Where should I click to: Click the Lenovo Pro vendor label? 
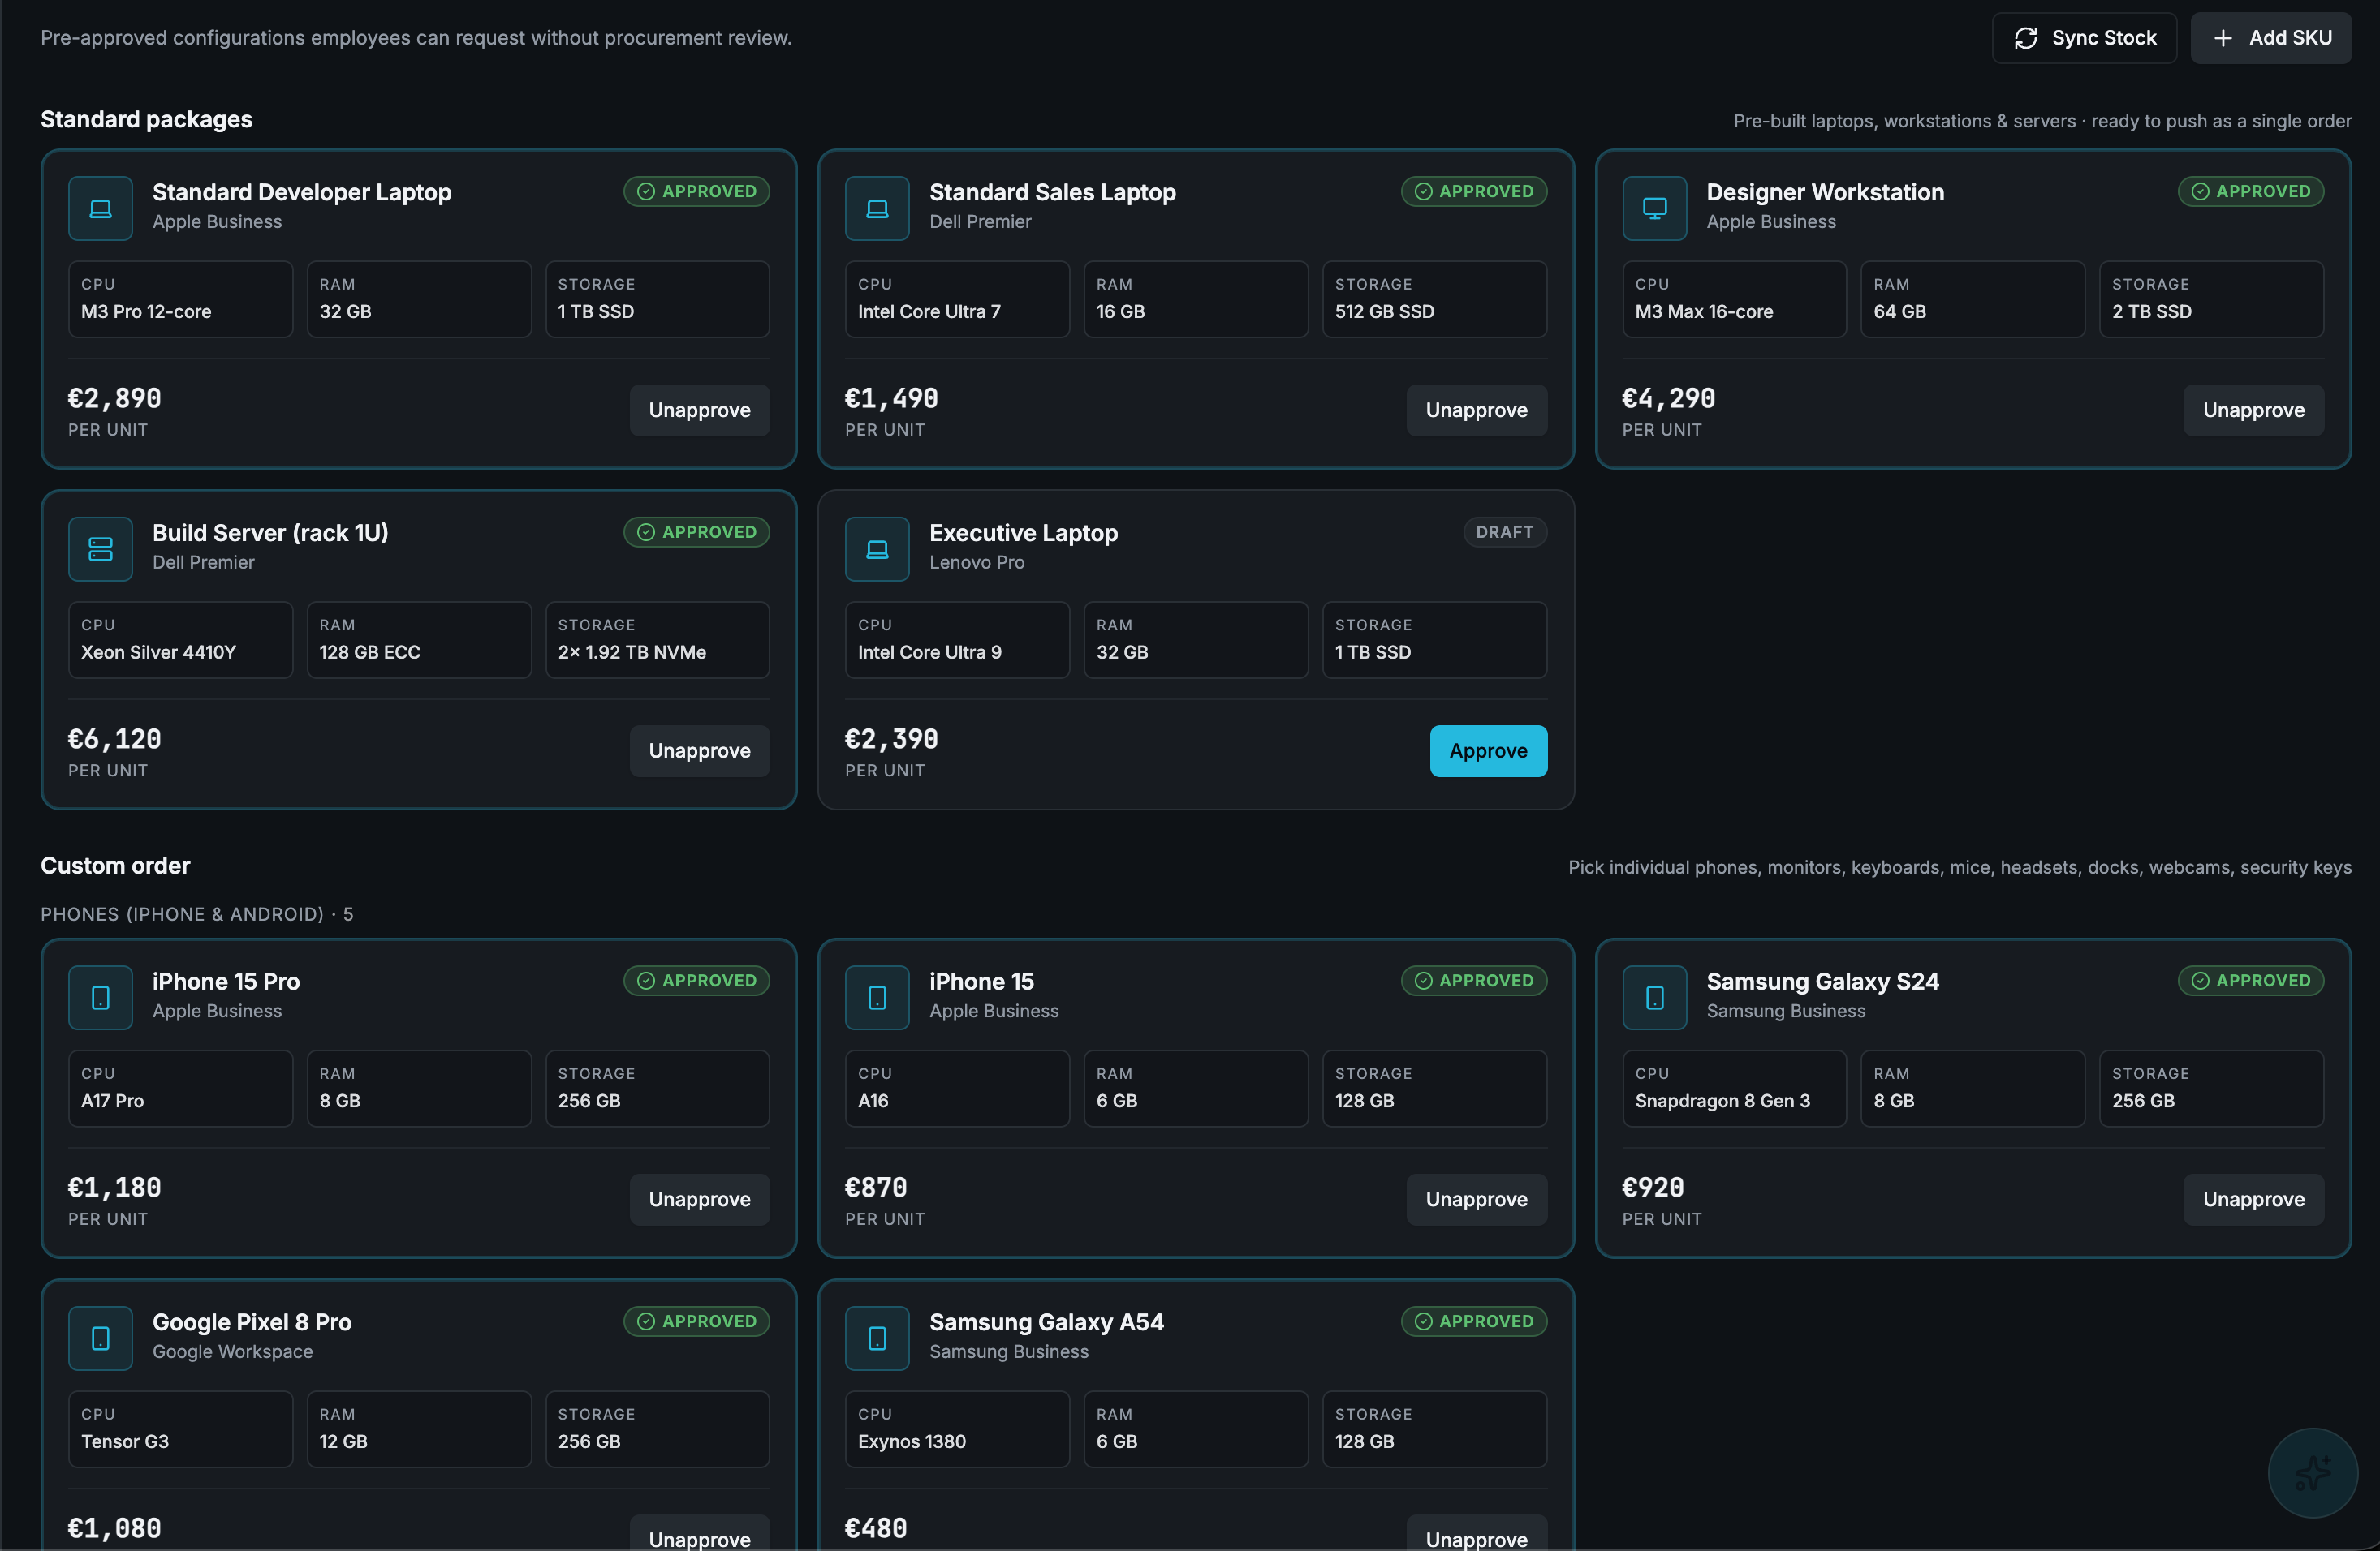[976, 561]
